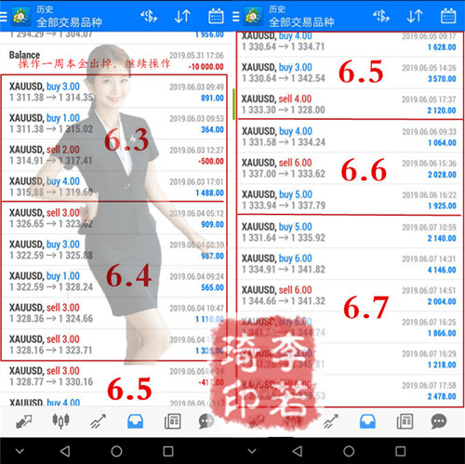
Task: Open the buy 3.00 trade with profit 3 570.00
Action: pos(350,73)
